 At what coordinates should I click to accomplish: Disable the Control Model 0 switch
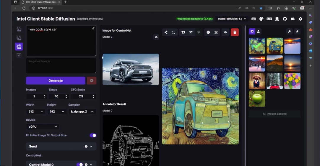(x=79, y=164)
